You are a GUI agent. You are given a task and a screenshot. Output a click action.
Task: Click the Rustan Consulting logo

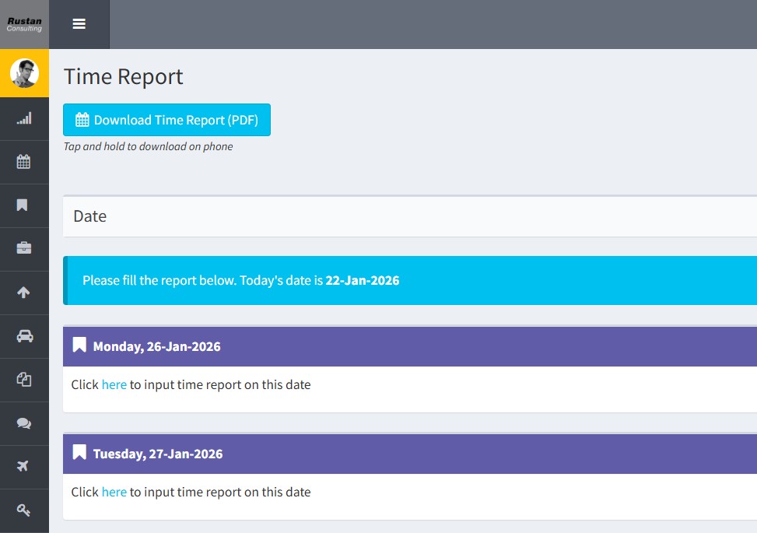[x=24, y=24]
